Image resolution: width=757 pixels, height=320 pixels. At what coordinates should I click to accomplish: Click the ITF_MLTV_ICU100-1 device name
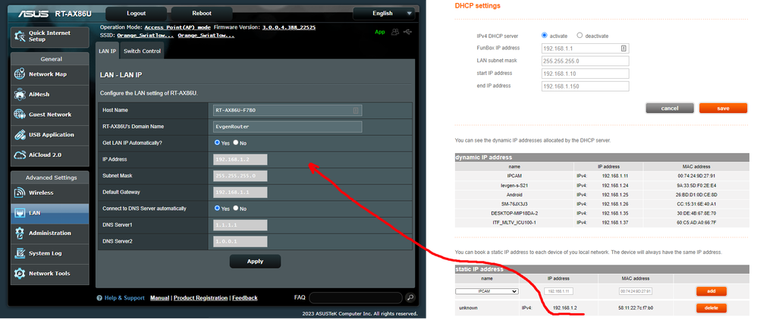[x=514, y=222]
